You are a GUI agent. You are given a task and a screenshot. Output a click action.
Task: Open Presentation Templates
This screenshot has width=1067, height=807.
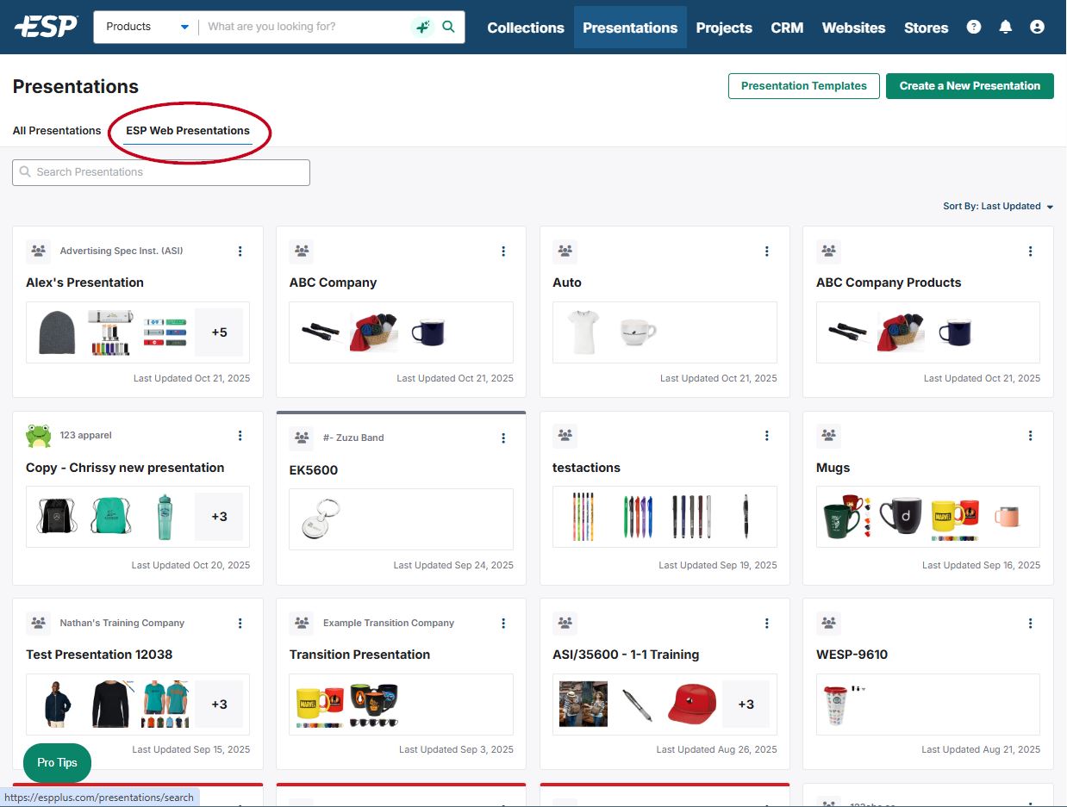[x=803, y=86]
